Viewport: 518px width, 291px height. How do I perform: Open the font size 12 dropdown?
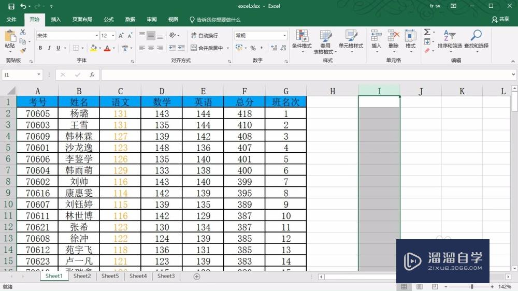113,35
